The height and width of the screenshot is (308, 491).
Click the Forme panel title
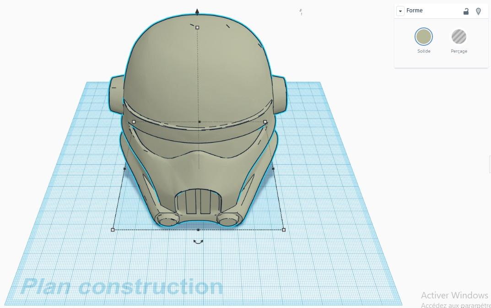click(x=414, y=11)
